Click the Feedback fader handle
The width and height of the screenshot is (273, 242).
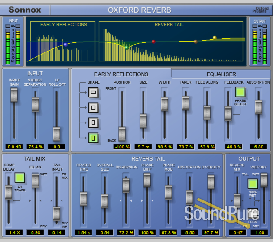[x=228, y=113]
